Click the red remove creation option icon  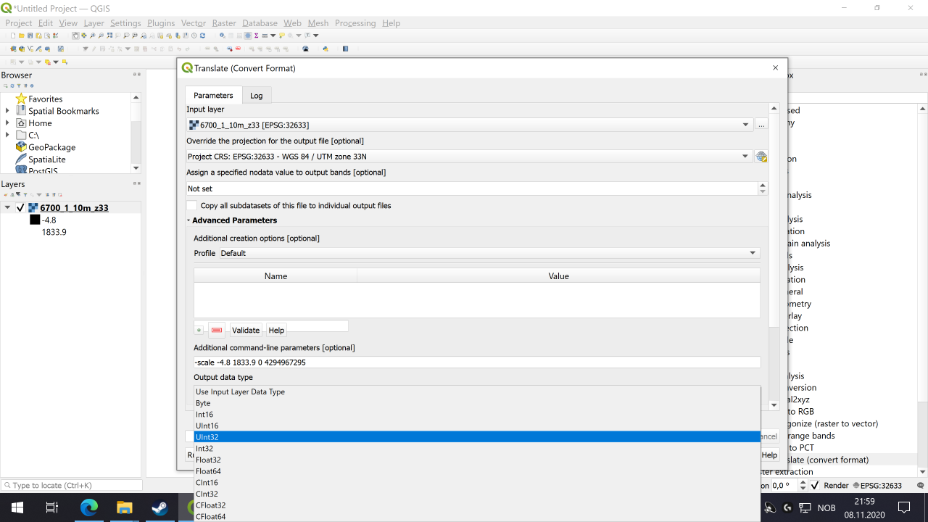(x=217, y=330)
